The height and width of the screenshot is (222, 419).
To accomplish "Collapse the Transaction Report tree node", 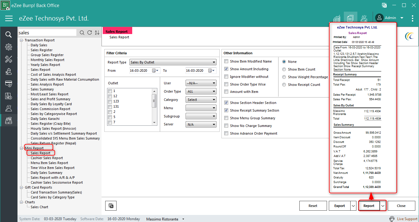I will coord(21,40).
